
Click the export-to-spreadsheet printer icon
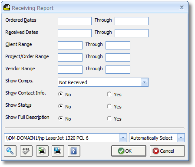coord(42,151)
